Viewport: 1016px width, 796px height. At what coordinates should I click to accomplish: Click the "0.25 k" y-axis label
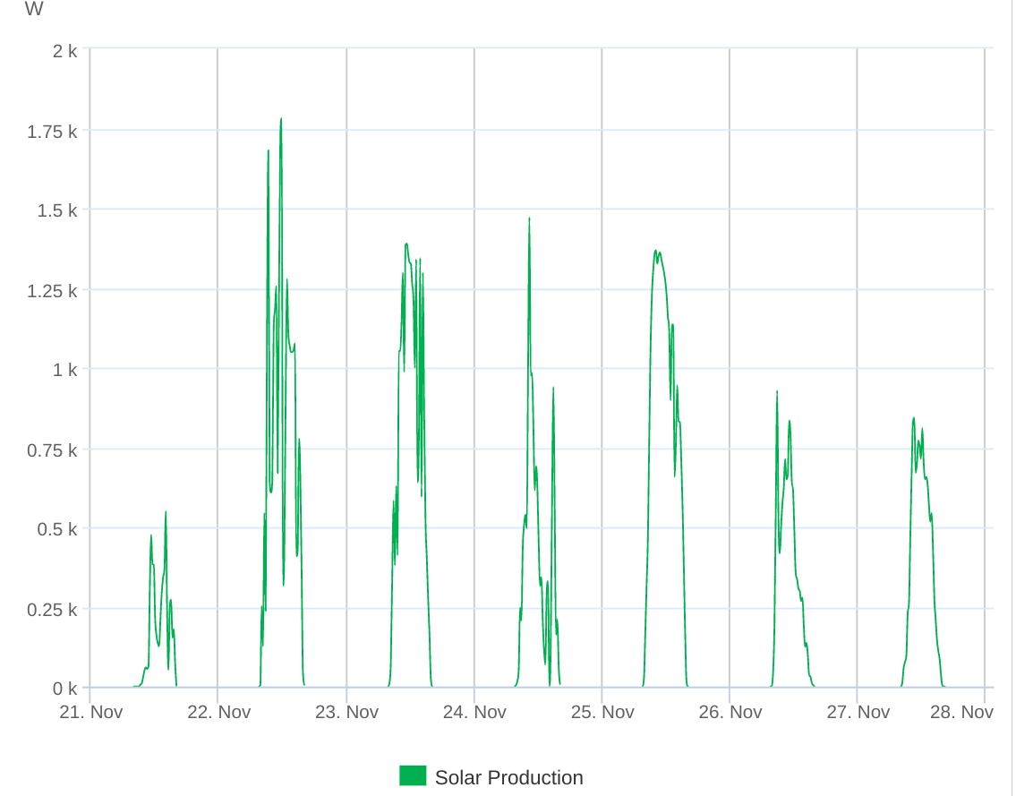click(52, 610)
